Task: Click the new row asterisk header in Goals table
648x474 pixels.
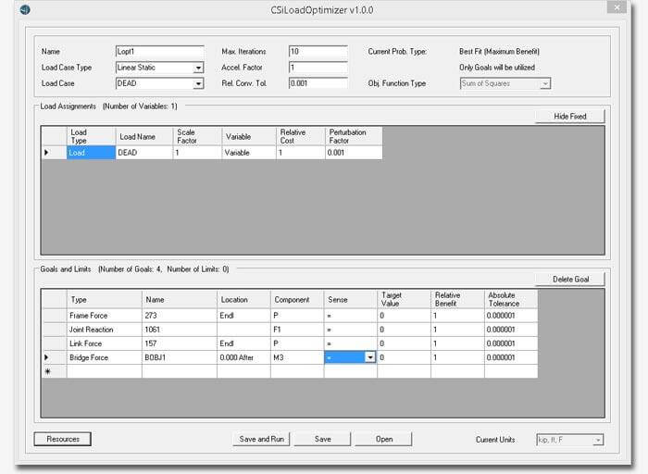Action: (54, 371)
